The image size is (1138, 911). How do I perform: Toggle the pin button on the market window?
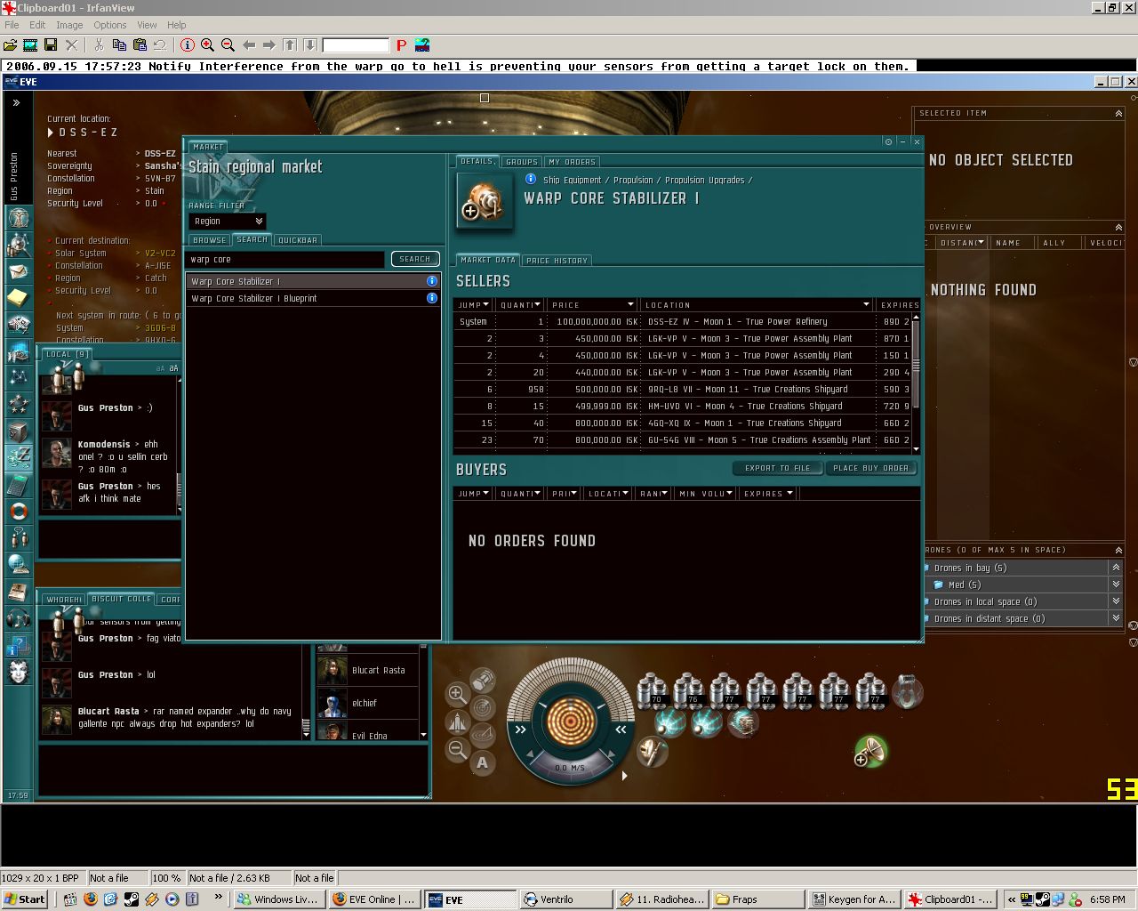tap(888, 141)
